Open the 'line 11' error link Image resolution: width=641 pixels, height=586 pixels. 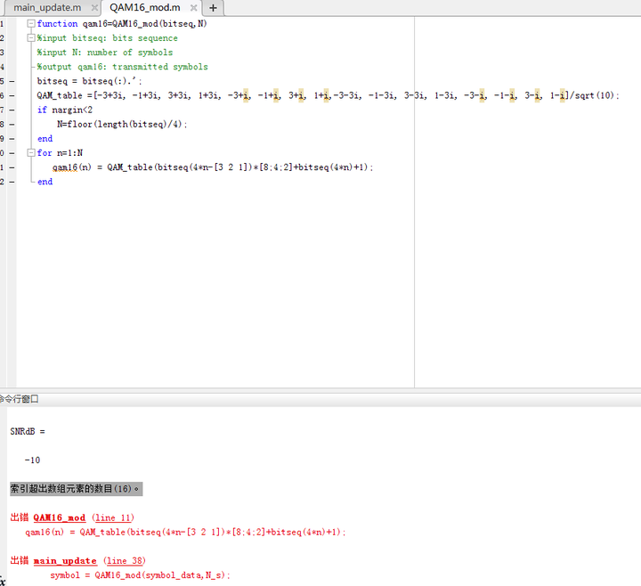[113, 517]
